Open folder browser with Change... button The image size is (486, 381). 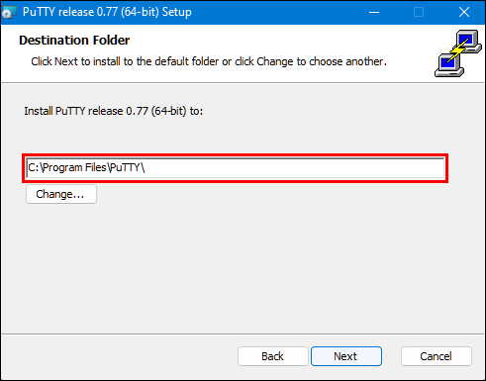(x=61, y=194)
